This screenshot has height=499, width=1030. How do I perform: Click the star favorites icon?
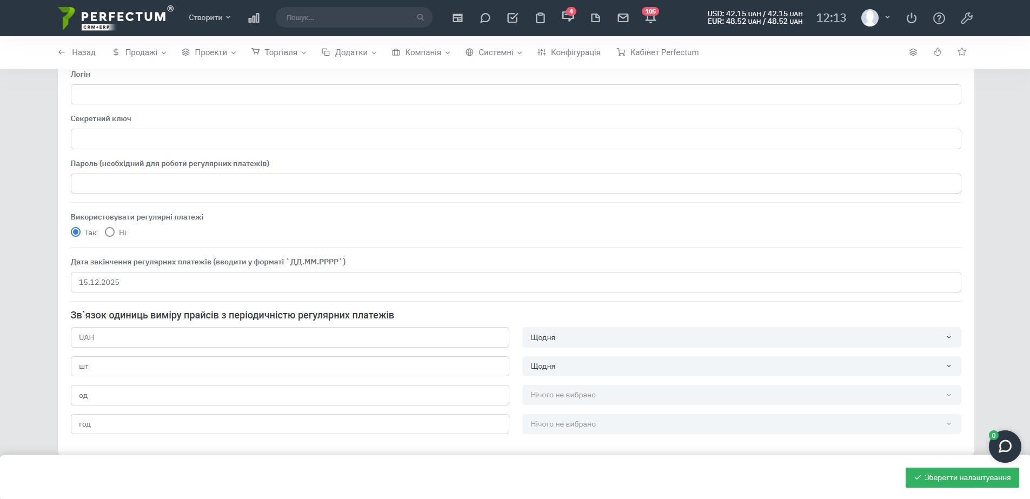(962, 52)
